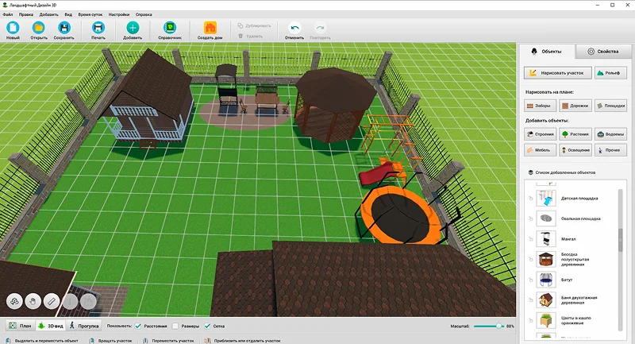
Task: Click the Создать дом house icon
Action: point(210,28)
